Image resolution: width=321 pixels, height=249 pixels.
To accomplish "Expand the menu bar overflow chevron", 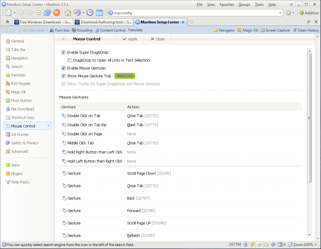I will coord(291,4).
